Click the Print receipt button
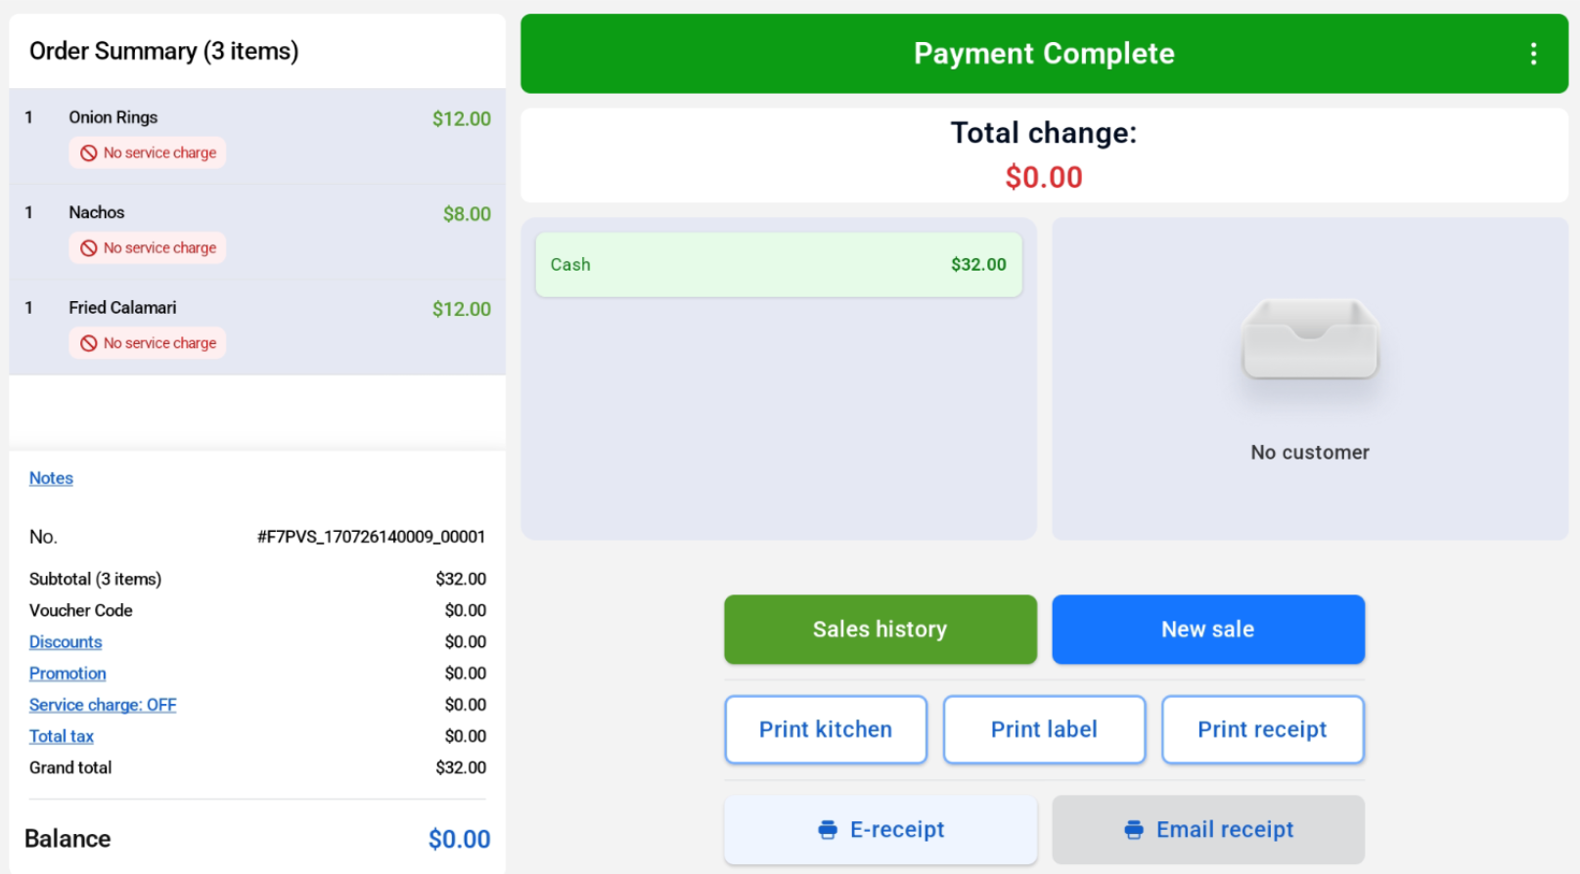 (x=1263, y=729)
